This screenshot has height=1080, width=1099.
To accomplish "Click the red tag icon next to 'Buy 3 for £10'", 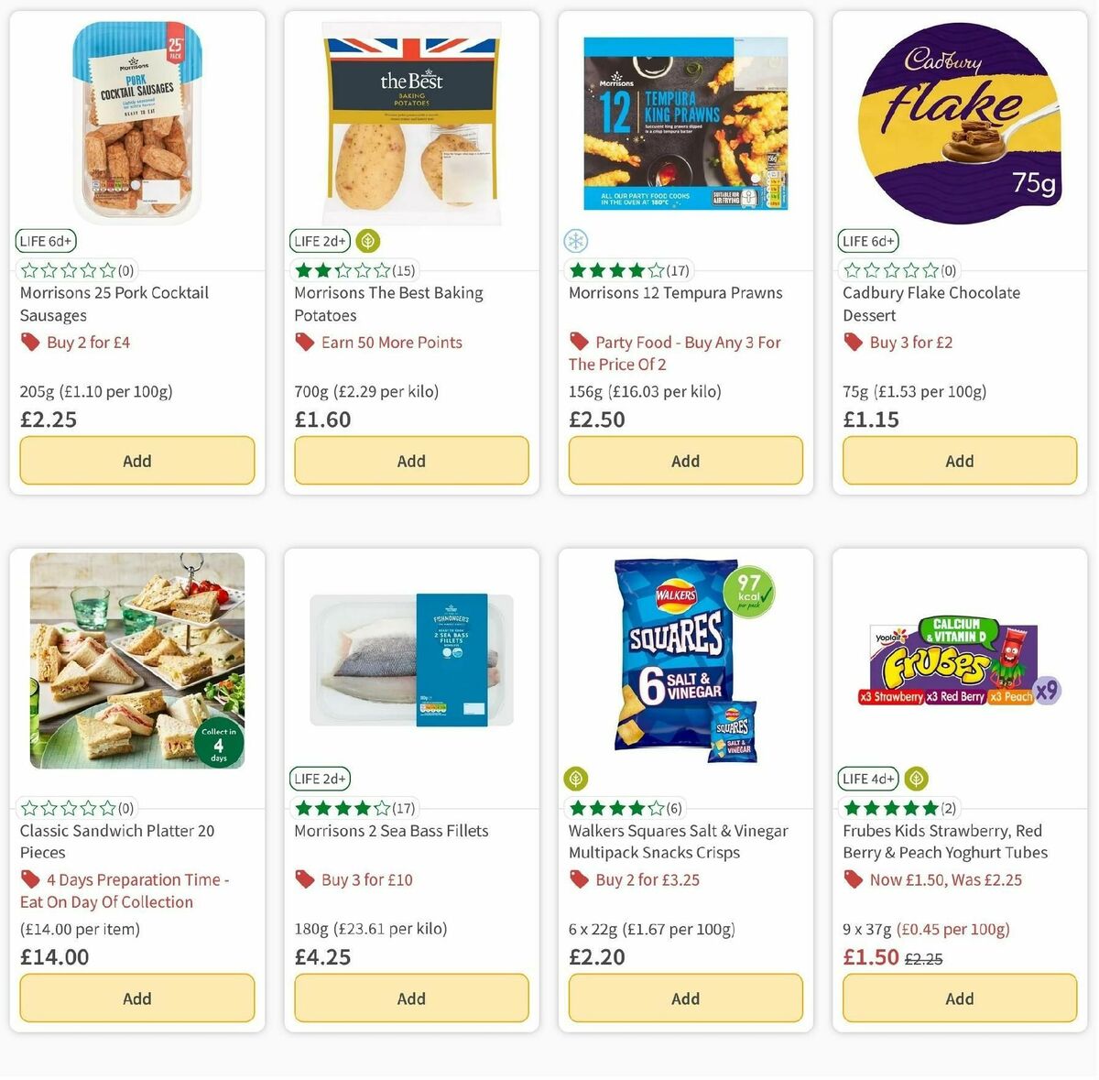I will (304, 879).
